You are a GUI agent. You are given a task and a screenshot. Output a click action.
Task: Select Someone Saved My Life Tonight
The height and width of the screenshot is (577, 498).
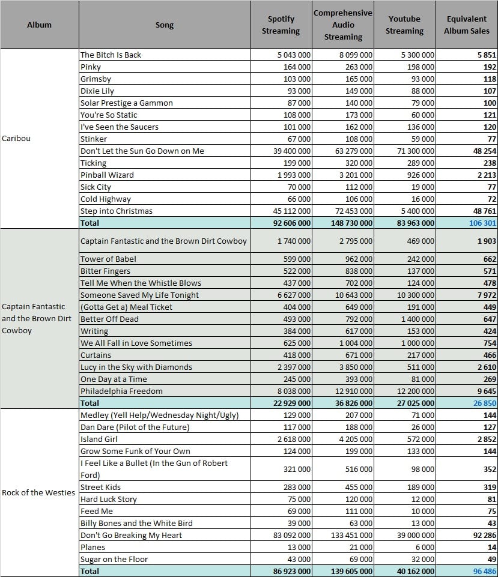(x=165, y=295)
